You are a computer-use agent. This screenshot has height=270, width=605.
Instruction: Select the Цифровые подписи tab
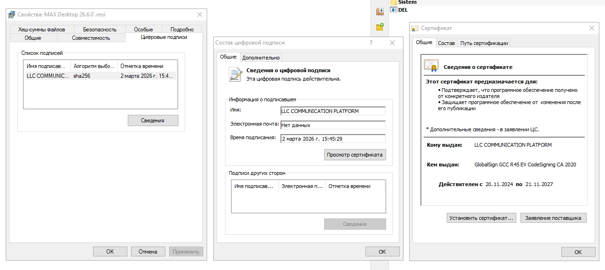pyautogui.click(x=164, y=37)
